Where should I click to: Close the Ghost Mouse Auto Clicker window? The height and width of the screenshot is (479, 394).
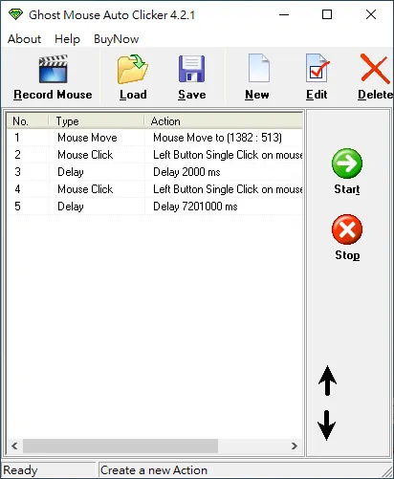tap(371, 14)
